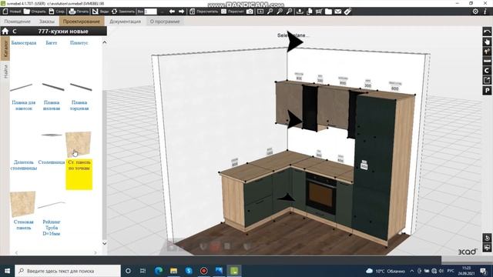Select Рейлинг Труба D=16мм item
Screen dimensions: 493x277
click(52, 219)
